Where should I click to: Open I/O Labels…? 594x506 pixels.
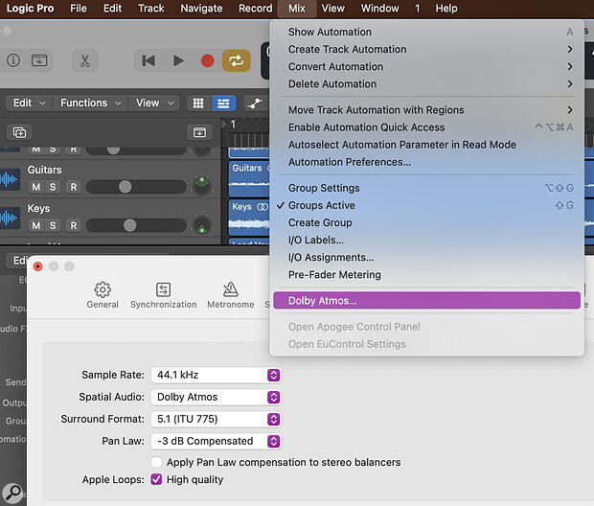point(426,241)
